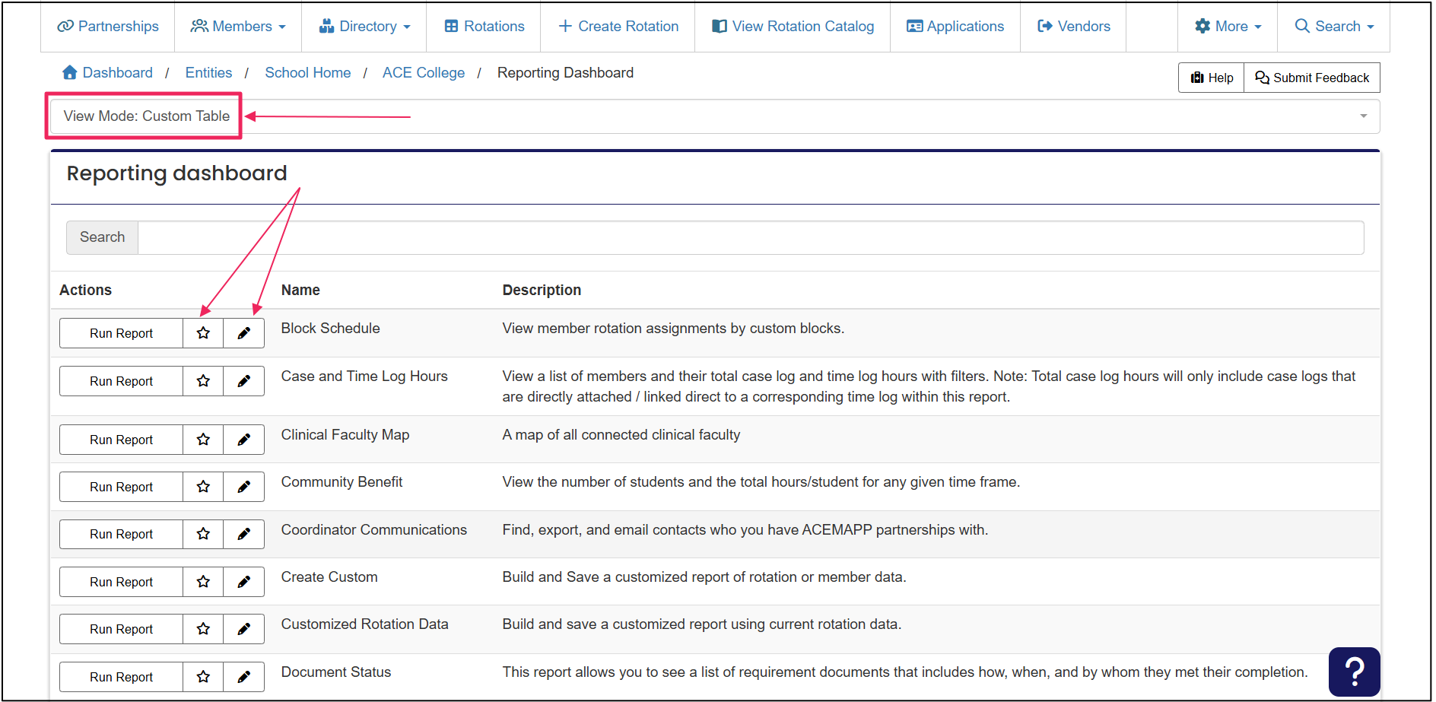The width and height of the screenshot is (1436, 702).
Task: Click the Dashboard home icon in breadcrumb
Action: pyautogui.click(x=70, y=72)
